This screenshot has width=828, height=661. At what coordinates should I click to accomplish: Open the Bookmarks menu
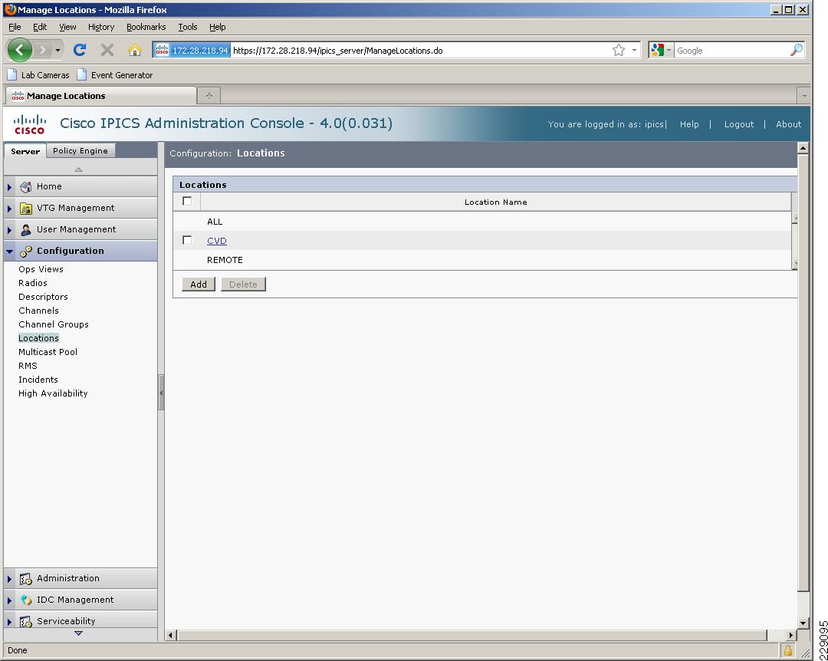coord(146,27)
